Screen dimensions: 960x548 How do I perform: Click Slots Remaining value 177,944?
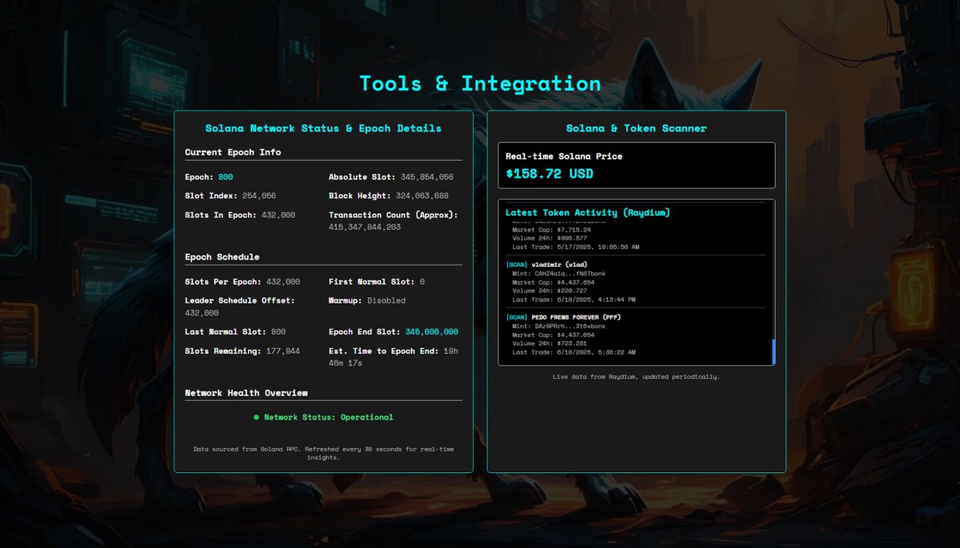click(282, 351)
